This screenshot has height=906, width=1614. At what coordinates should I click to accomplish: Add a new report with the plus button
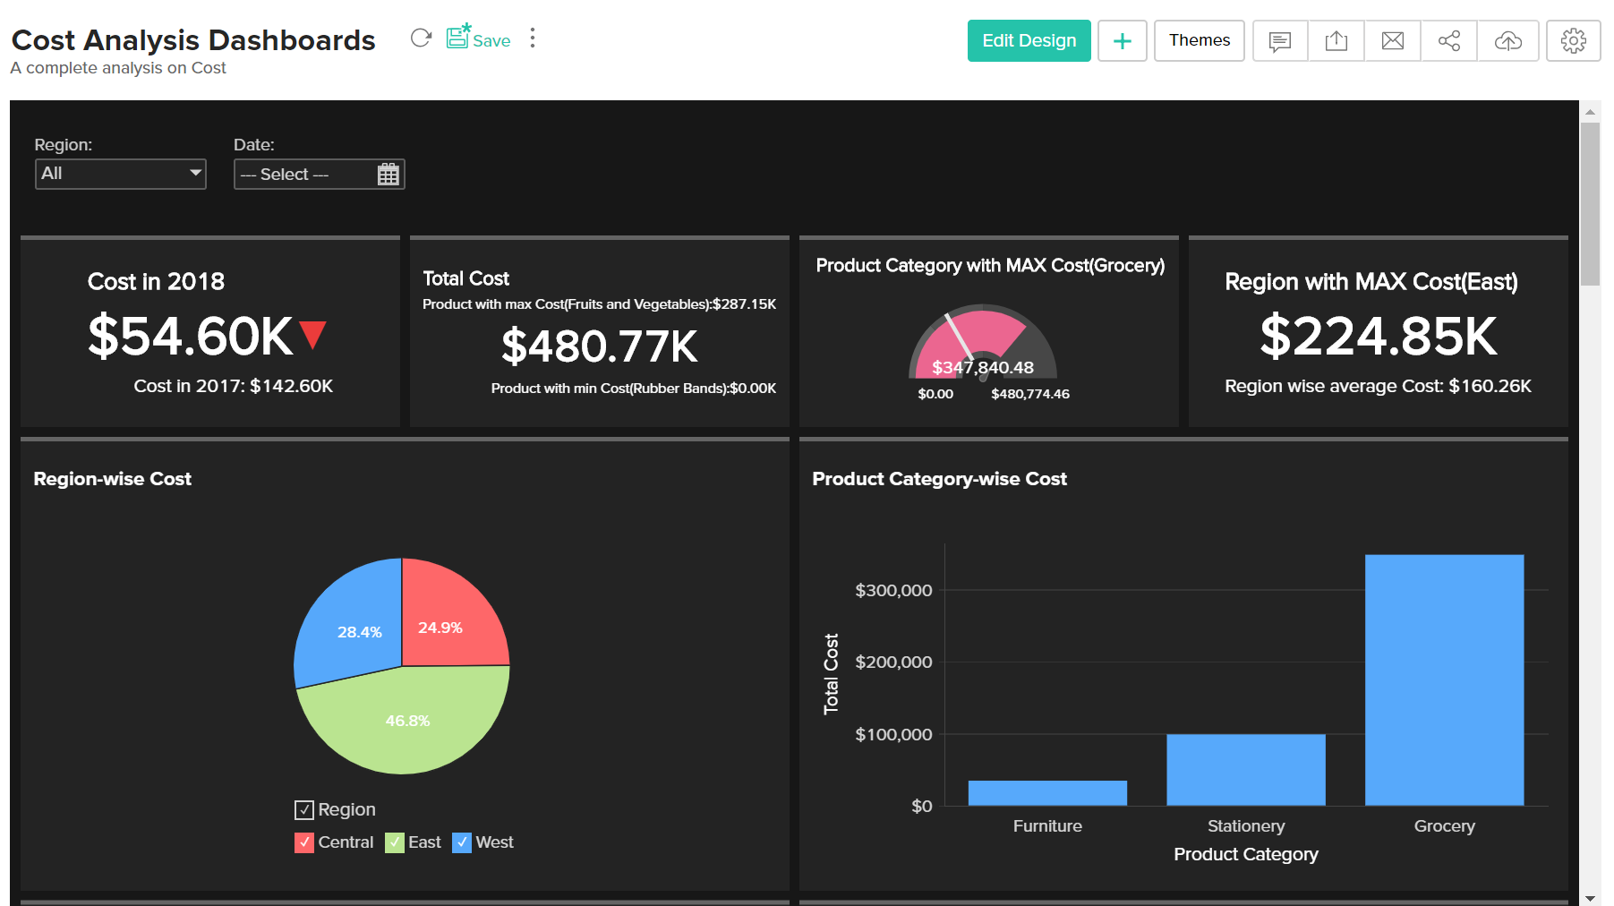[1122, 40]
